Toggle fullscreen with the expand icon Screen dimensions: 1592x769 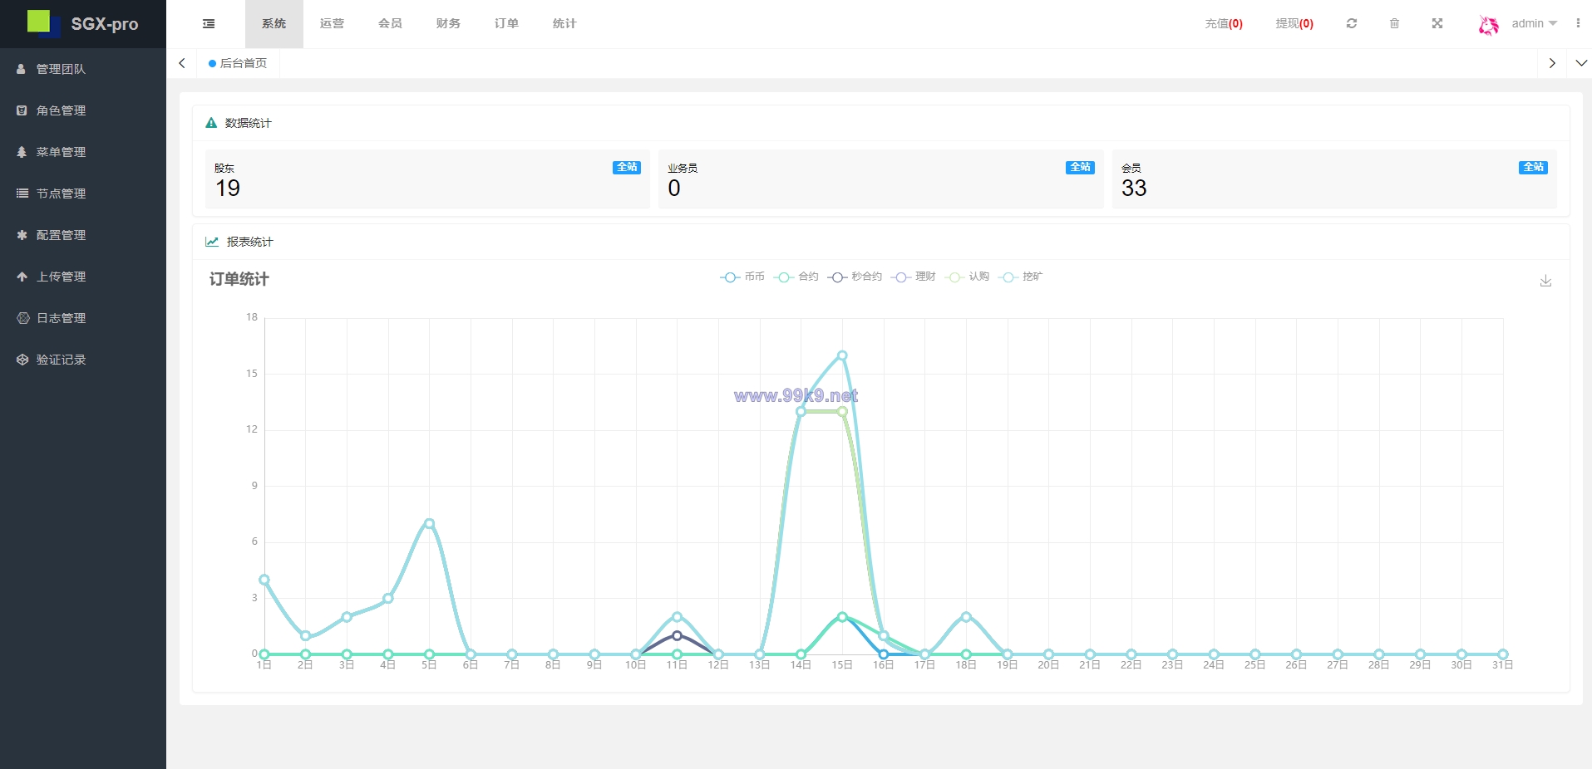(1437, 23)
